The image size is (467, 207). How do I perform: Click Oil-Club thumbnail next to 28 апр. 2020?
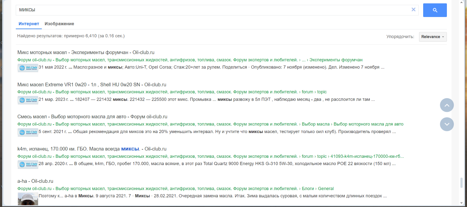coord(28,164)
